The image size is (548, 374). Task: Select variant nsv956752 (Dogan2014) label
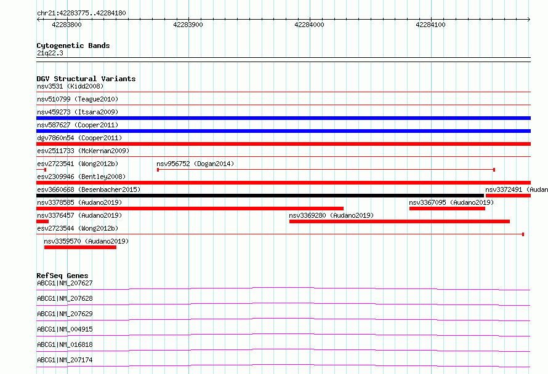(195, 164)
